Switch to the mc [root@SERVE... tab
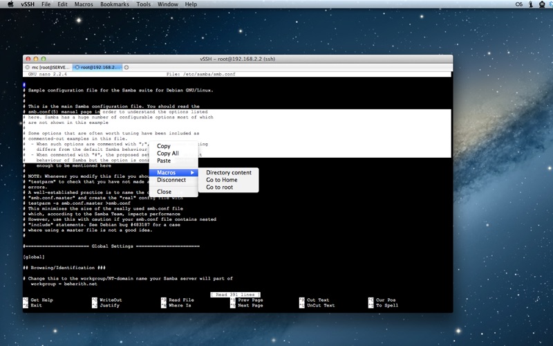The image size is (553, 346). (x=50, y=67)
